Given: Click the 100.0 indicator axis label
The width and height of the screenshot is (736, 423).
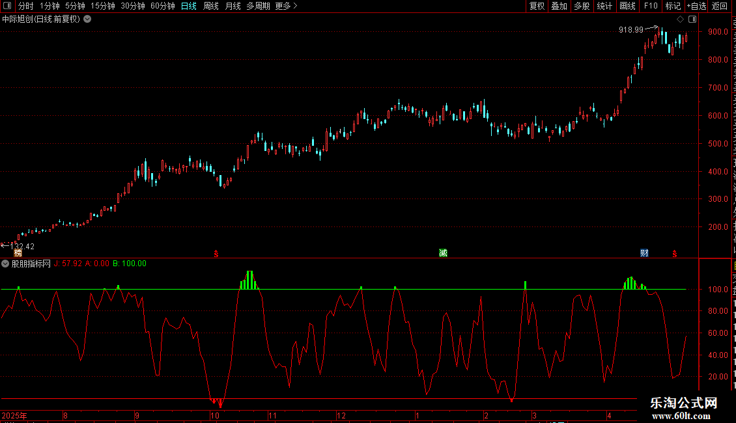Looking at the screenshot, I should [718, 290].
